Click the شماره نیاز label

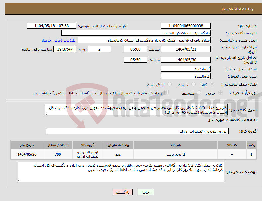tap(247, 26)
